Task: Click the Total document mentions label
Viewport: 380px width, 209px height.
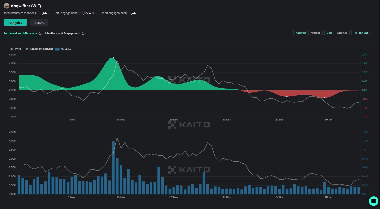Action: [x=20, y=13]
